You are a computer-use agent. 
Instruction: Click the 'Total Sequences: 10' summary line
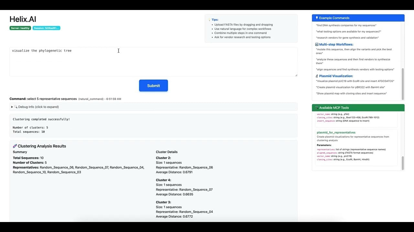[28, 158]
